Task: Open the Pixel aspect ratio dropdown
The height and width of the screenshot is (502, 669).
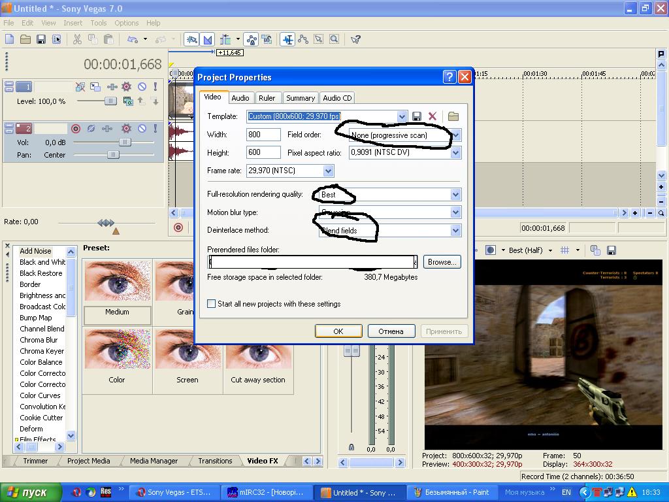Action: [455, 153]
